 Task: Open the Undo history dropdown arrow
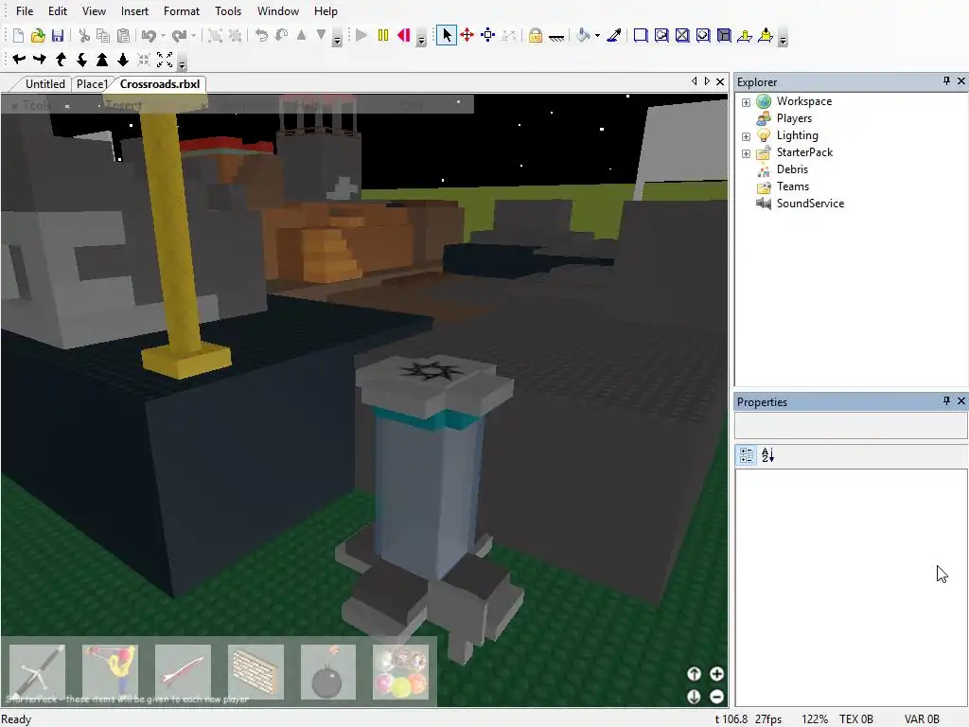tap(163, 36)
